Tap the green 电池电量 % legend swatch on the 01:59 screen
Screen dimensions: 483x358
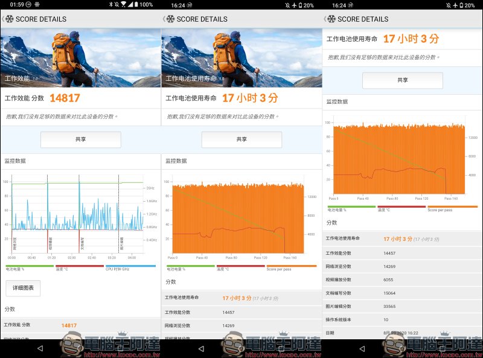pos(30,266)
